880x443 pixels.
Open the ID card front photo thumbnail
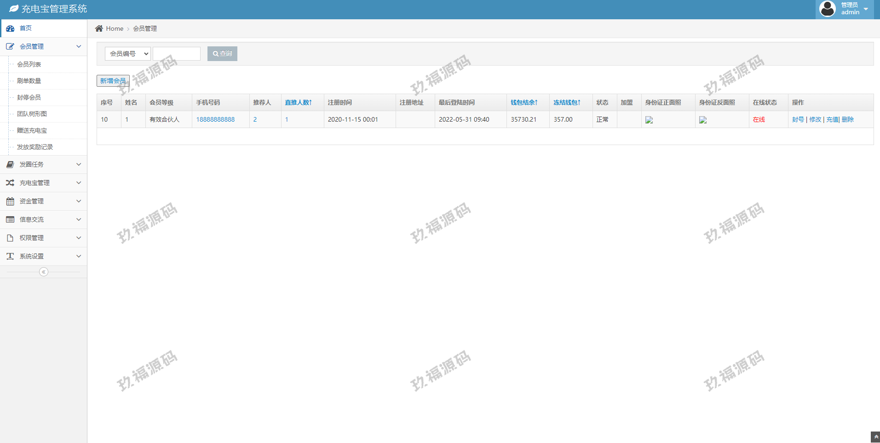click(x=649, y=120)
